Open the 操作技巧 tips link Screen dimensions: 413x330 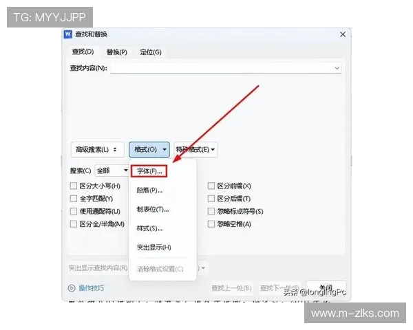click(x=92, y=288)
